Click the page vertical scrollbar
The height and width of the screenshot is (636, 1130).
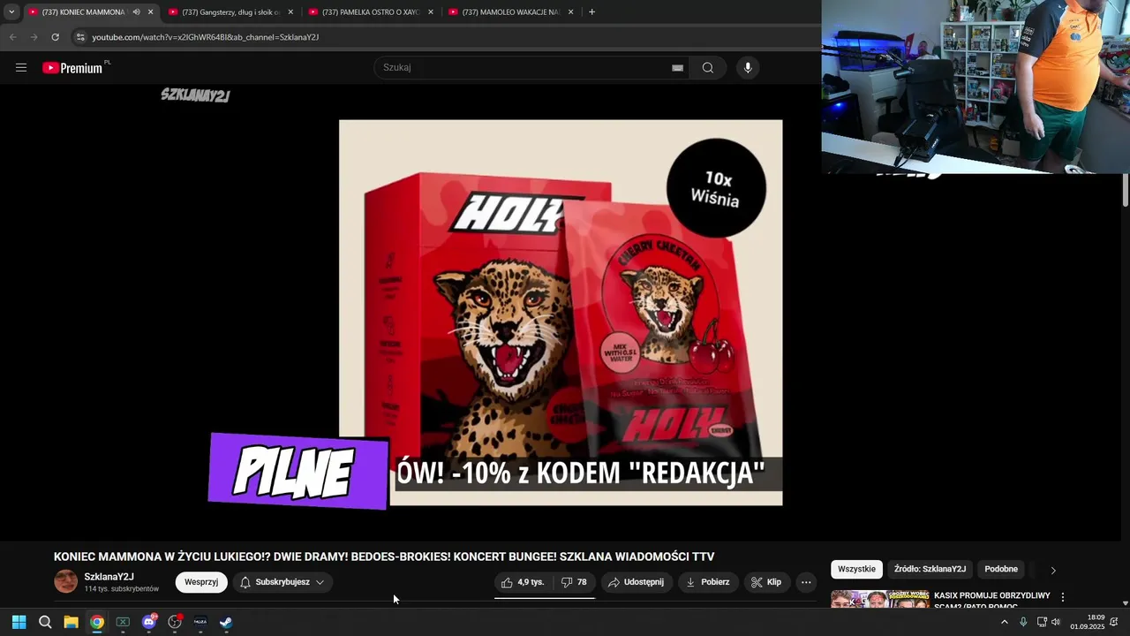tap(1126, 191)
